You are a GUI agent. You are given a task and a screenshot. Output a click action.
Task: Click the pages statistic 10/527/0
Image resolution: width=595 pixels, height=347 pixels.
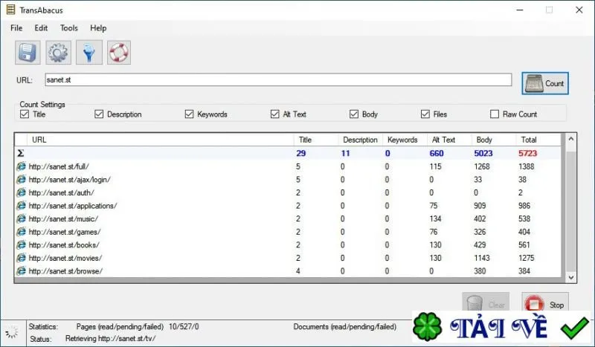pos(184,326)
